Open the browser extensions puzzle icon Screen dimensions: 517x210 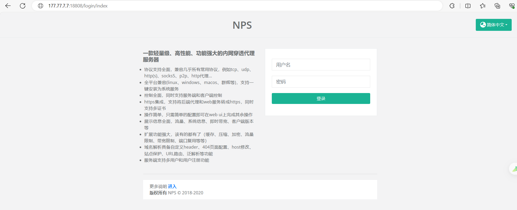point(452,6)
